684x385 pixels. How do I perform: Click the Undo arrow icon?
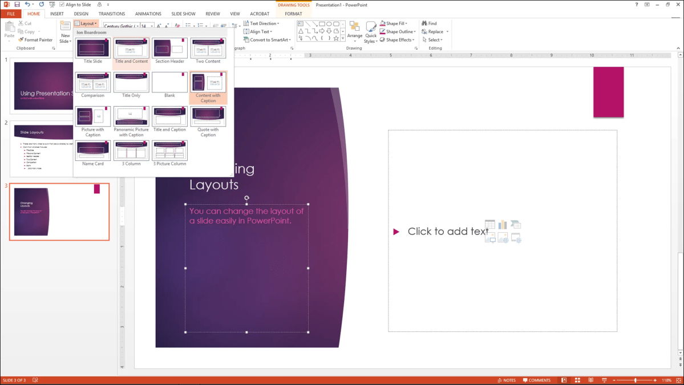pyautogui.click(x=27, y=5)
